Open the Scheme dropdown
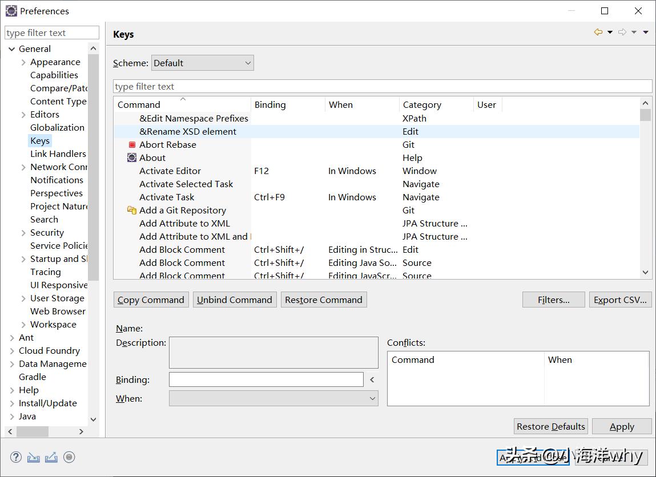 202,63
